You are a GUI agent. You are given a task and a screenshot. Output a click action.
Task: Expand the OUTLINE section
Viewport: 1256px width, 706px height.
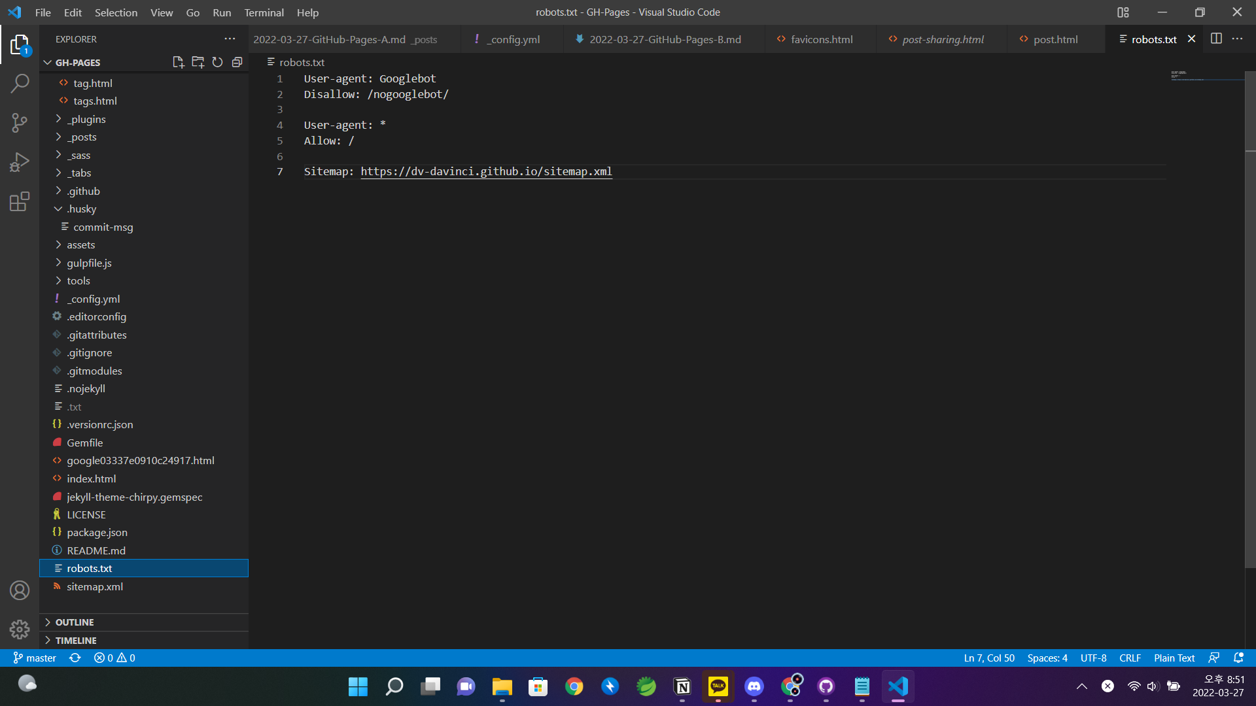[x=75, y=622]
